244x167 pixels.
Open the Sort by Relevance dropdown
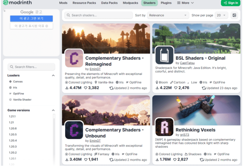click(x=168, y=15)
